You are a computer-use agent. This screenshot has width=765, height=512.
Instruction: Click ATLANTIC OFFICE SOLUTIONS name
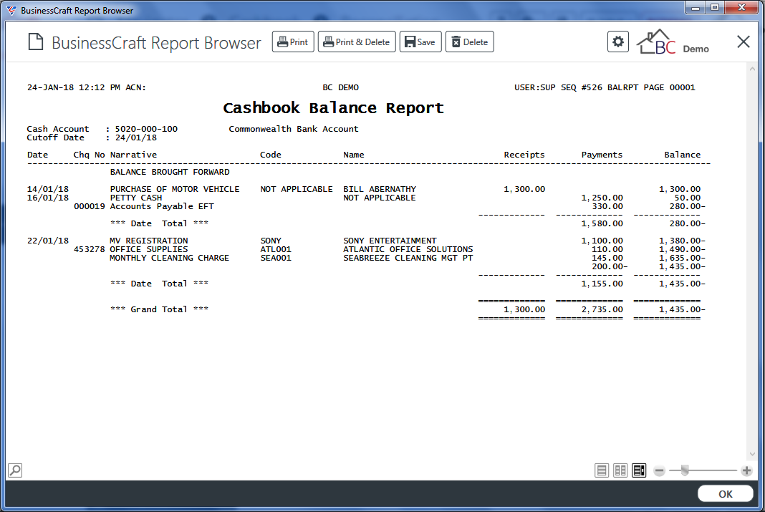coord(408,250)
